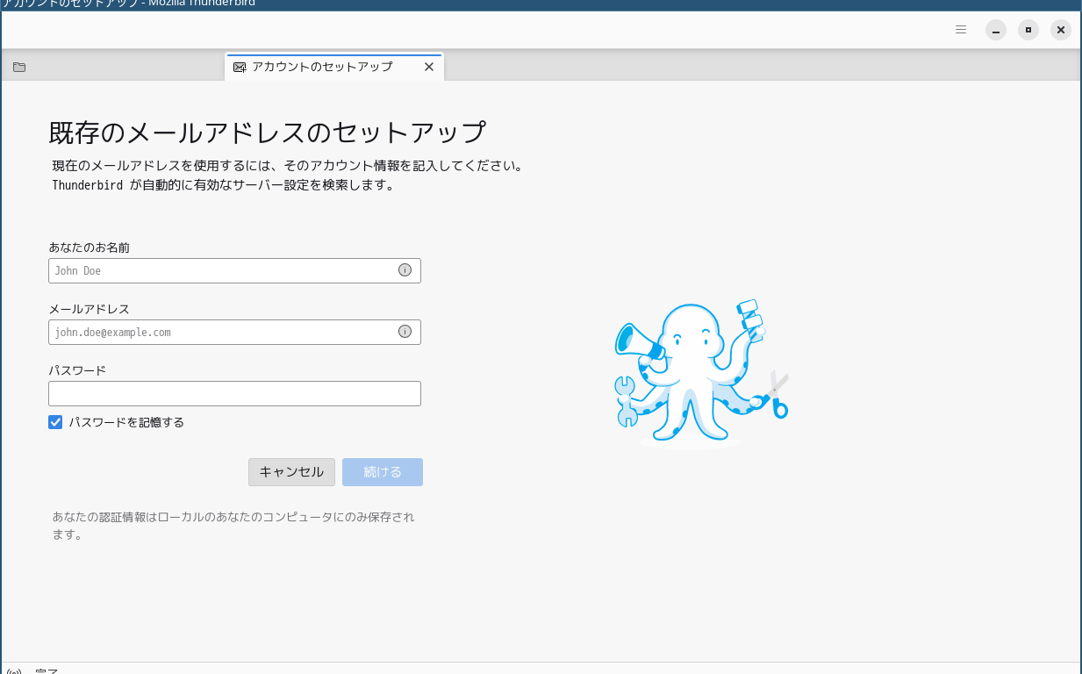Click the info icon in name field
This screenshot has width=1082, height=674.
(x=405, y=270)
